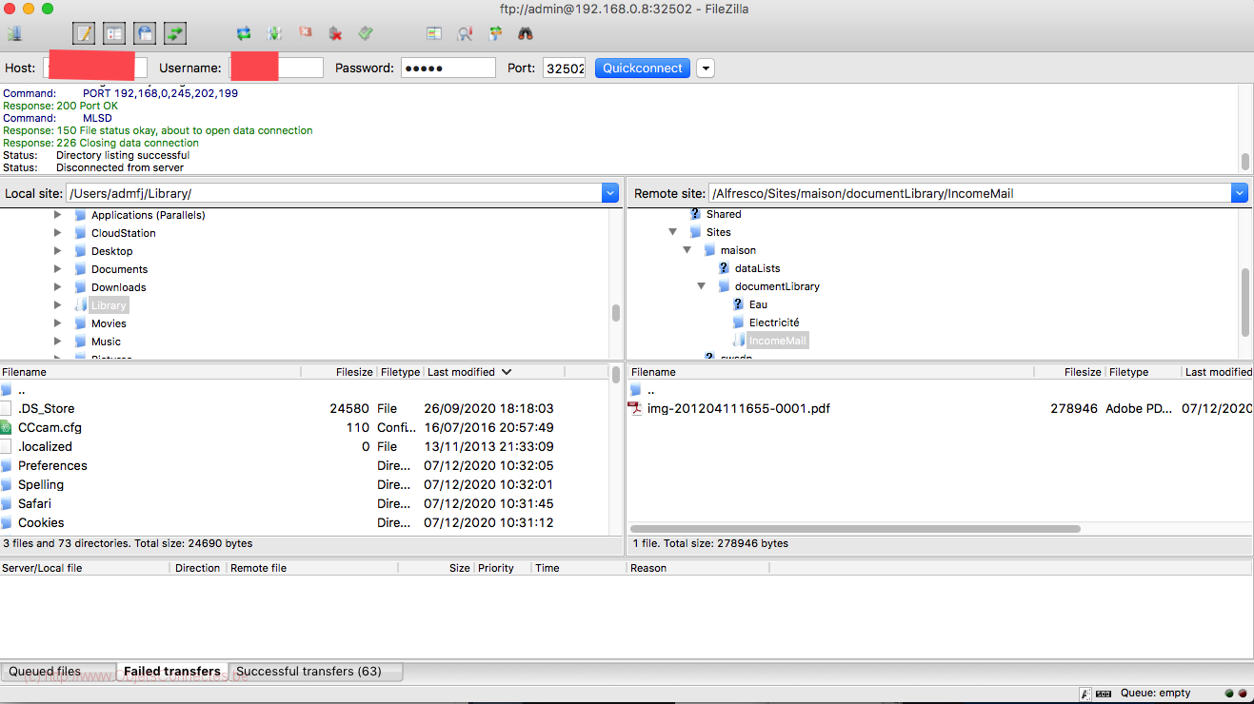Expand the Desktop folder in local tree
The height and width of the screenshot is (704, 1254).
coord(58,251)
